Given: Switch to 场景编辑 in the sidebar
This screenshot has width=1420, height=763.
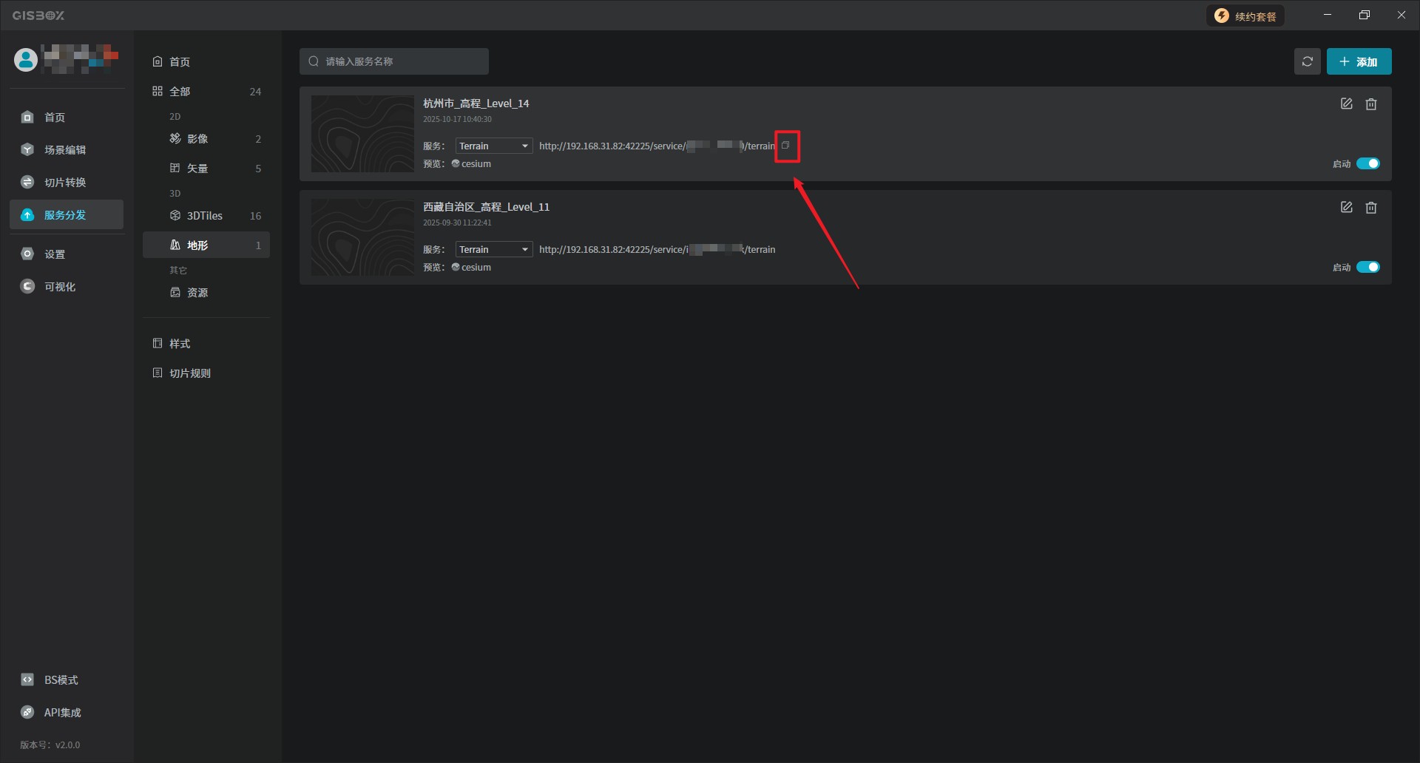Looking at the screenshot, I should pyautogui.click(x=65, y=150).
